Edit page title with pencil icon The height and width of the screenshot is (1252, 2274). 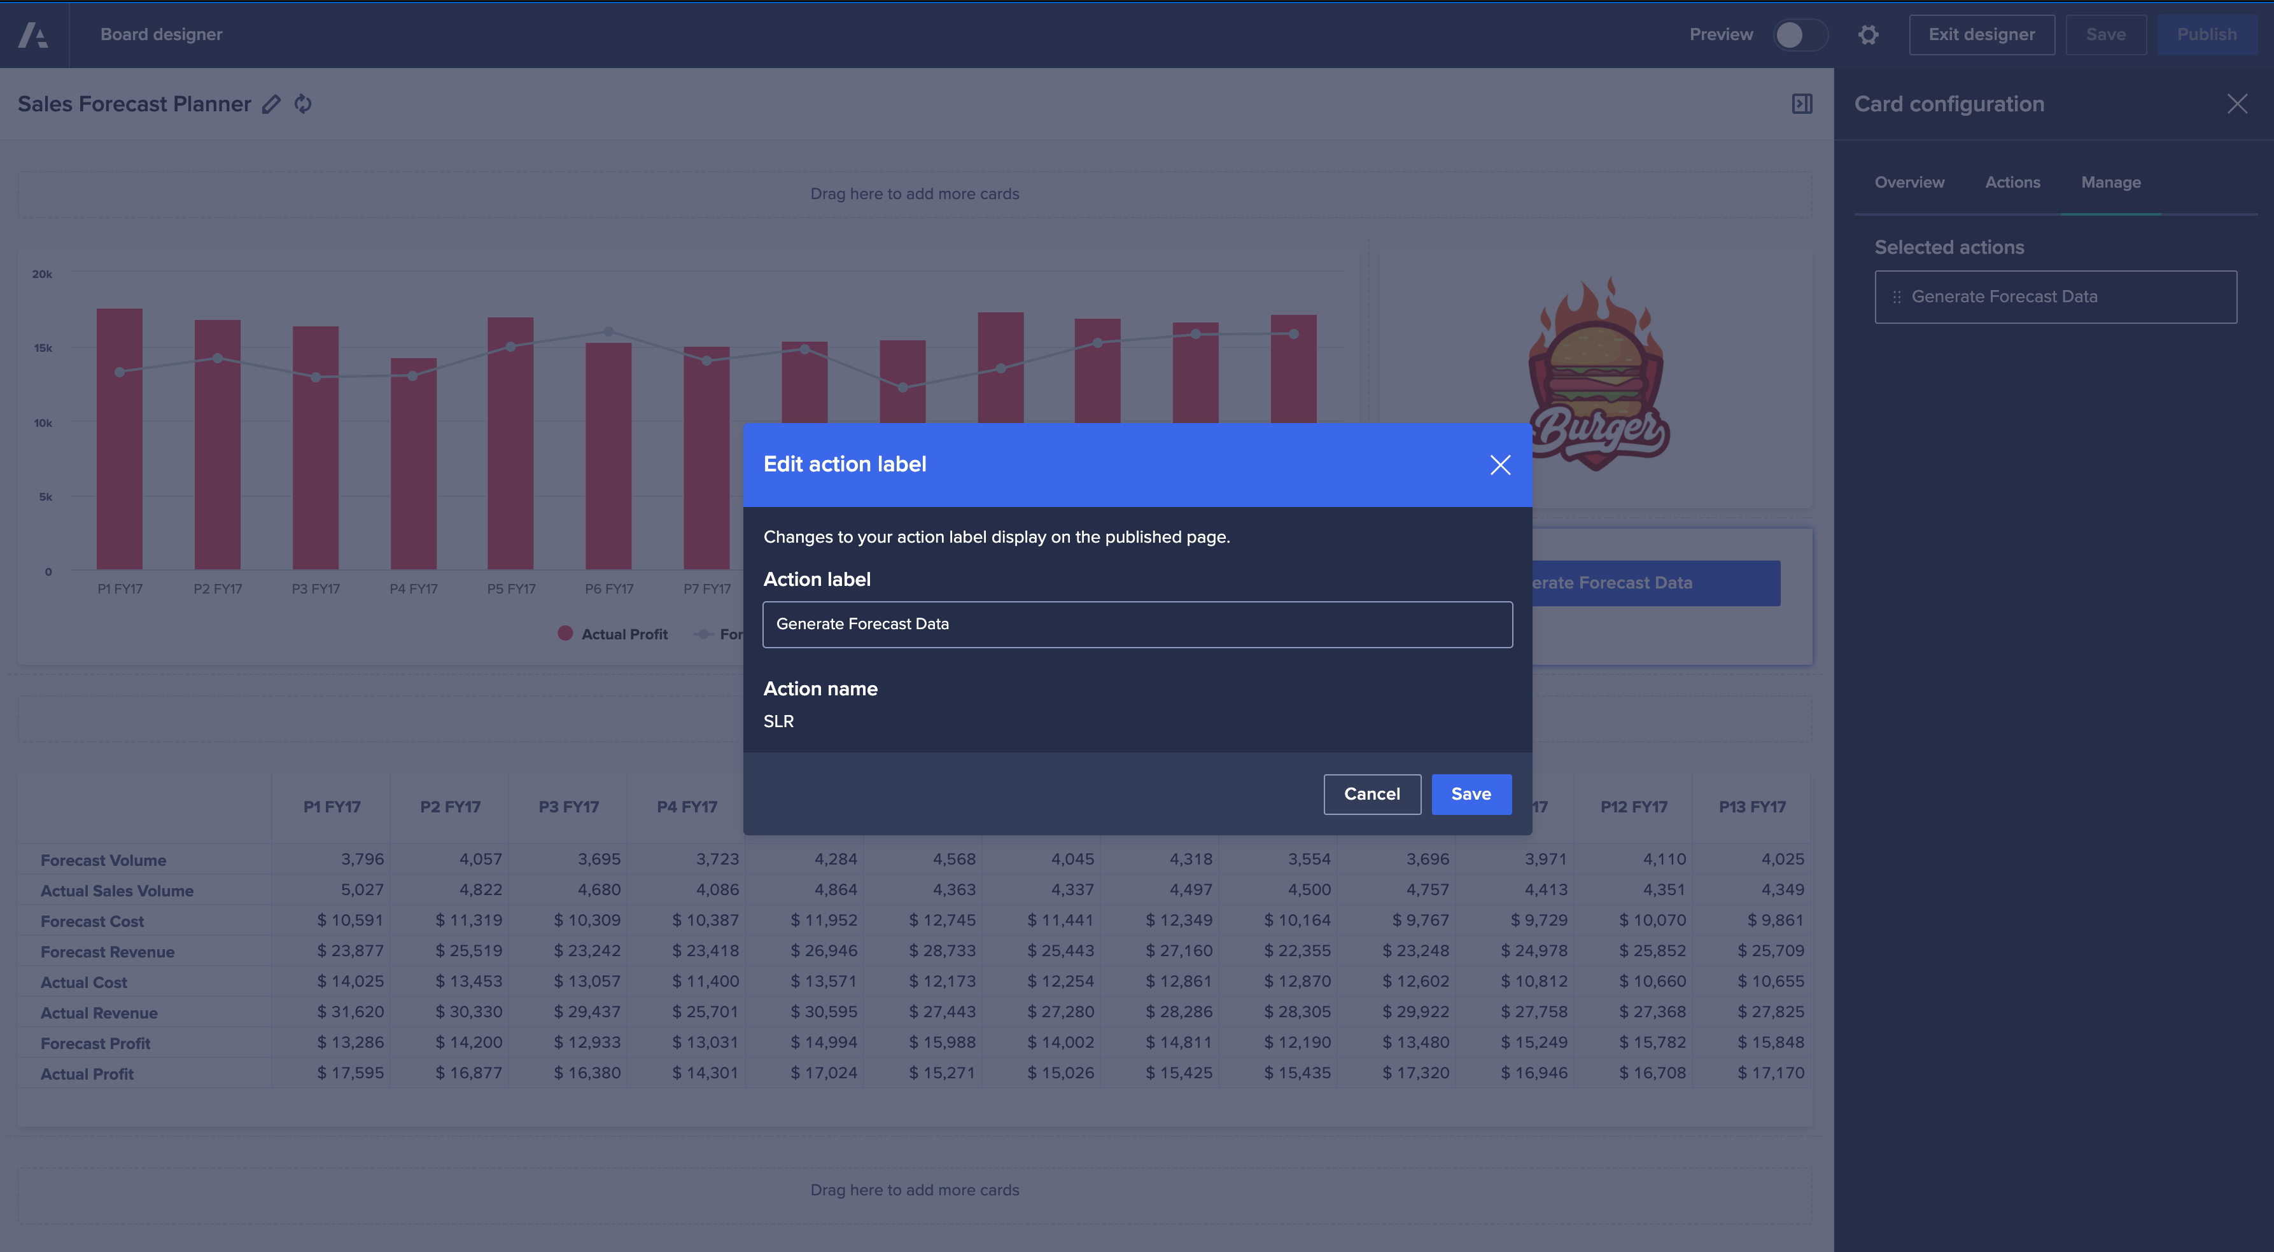pos(271,104)
